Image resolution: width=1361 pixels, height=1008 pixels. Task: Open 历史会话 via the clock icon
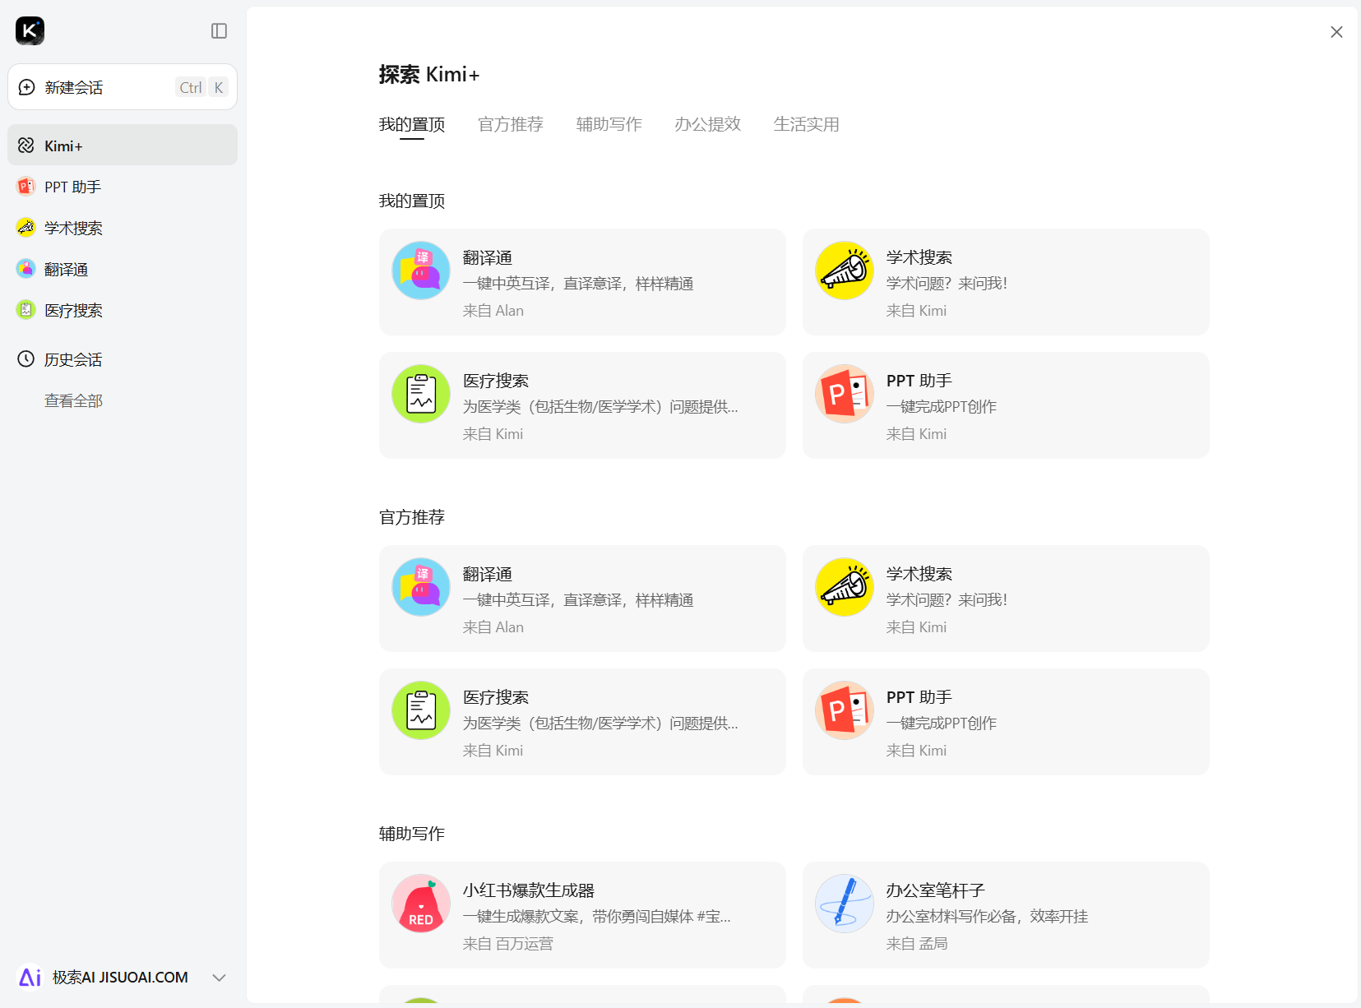tap(72, 359)
